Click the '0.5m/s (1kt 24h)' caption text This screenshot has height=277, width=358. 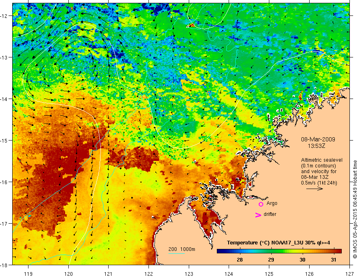pos(319,183)
